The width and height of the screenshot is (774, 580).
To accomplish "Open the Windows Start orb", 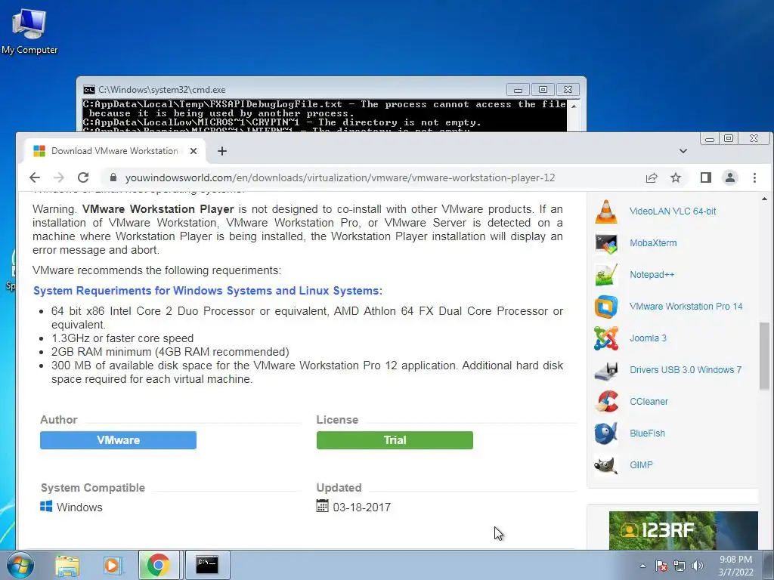I will [x=20, y=565].
